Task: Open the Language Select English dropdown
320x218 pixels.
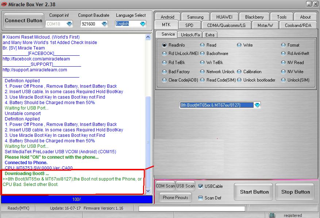Action: click(x=143, y=24)
